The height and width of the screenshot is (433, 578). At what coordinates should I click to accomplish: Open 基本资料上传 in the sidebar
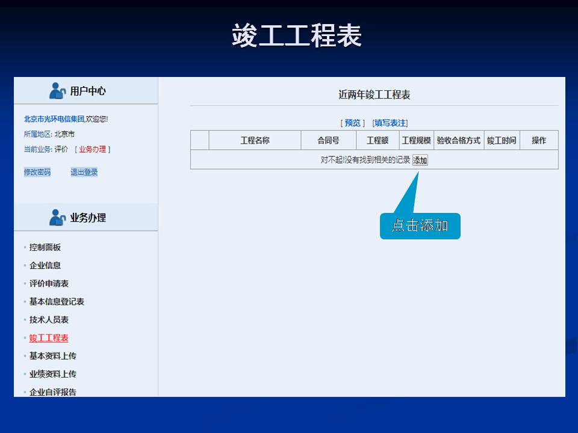tap(53, 355)
